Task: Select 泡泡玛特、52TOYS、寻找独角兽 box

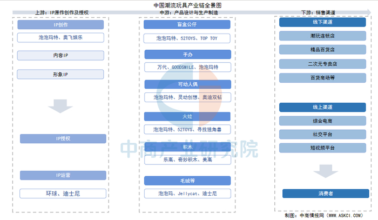Action: tap(187, 129)
